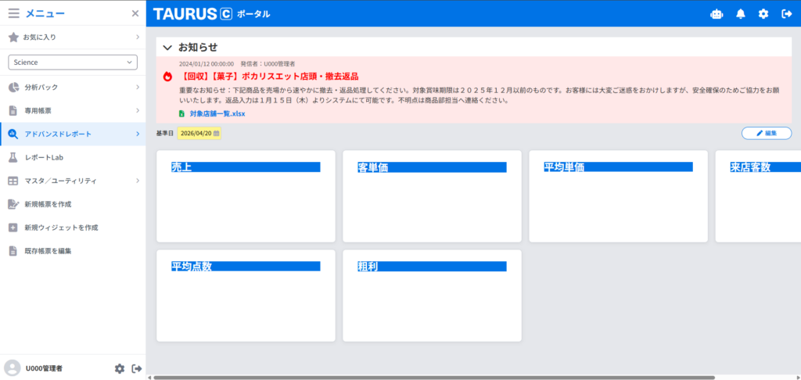Open レポートLab menu item
This screenshot has width=801, height=380.
[73, 157]
